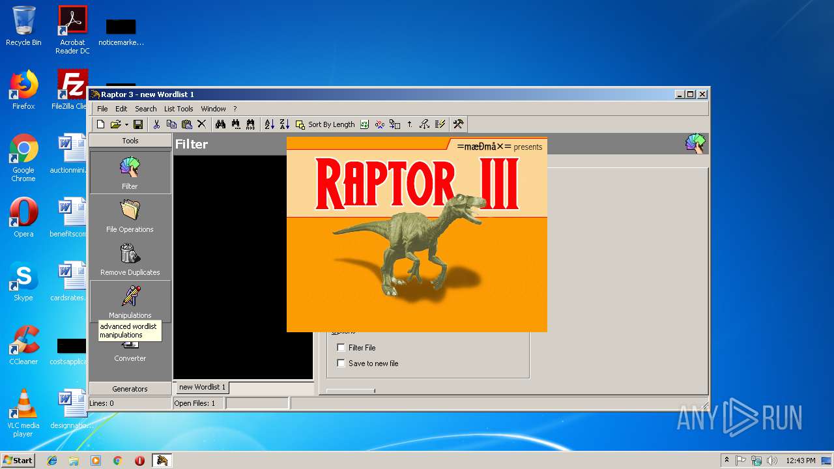Screen dimensions: 834x469
Task: Open the VLC media player desktop icon
Action: tap(23, 414)
